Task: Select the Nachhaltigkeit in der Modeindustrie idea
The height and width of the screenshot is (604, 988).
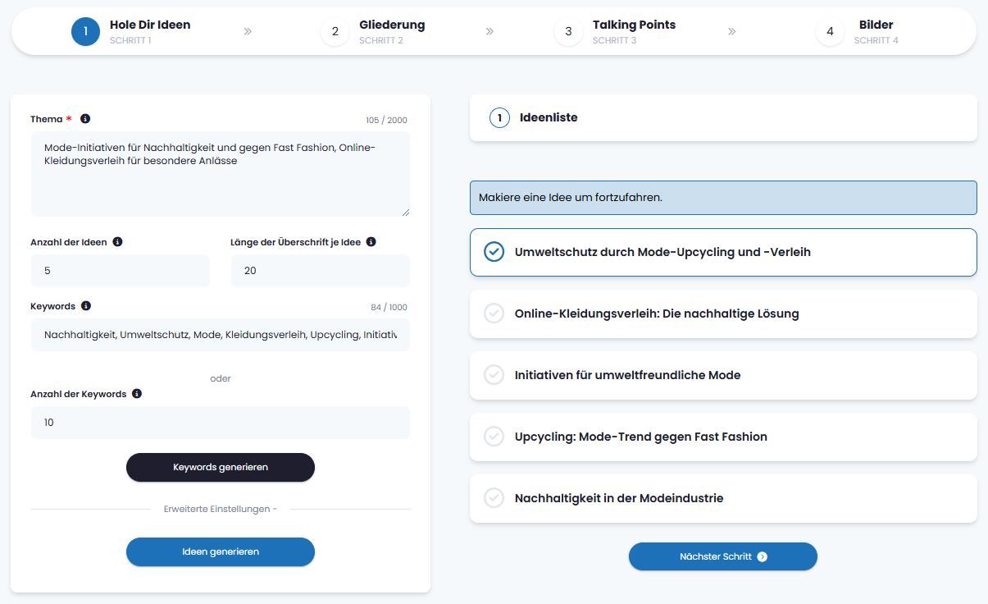Action: pyautogui.click(x=494, y=498)
